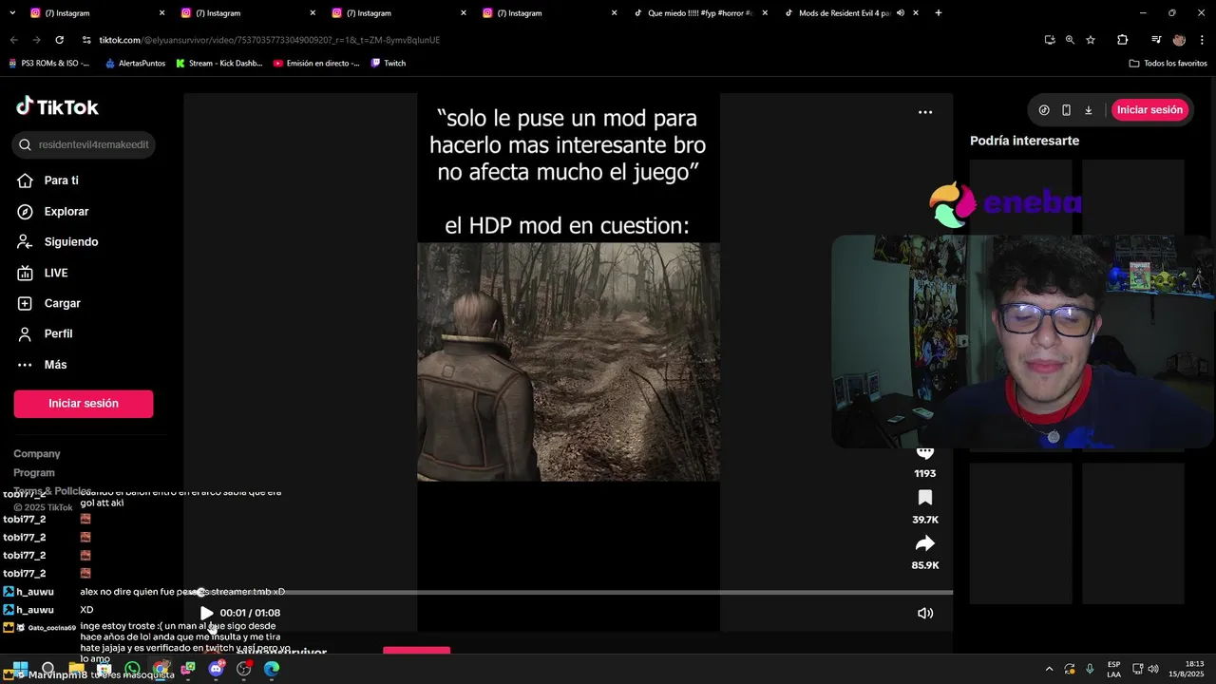Click the browser forward arrow
This screenshot has height=684, width=1216.
pos(36,40)
